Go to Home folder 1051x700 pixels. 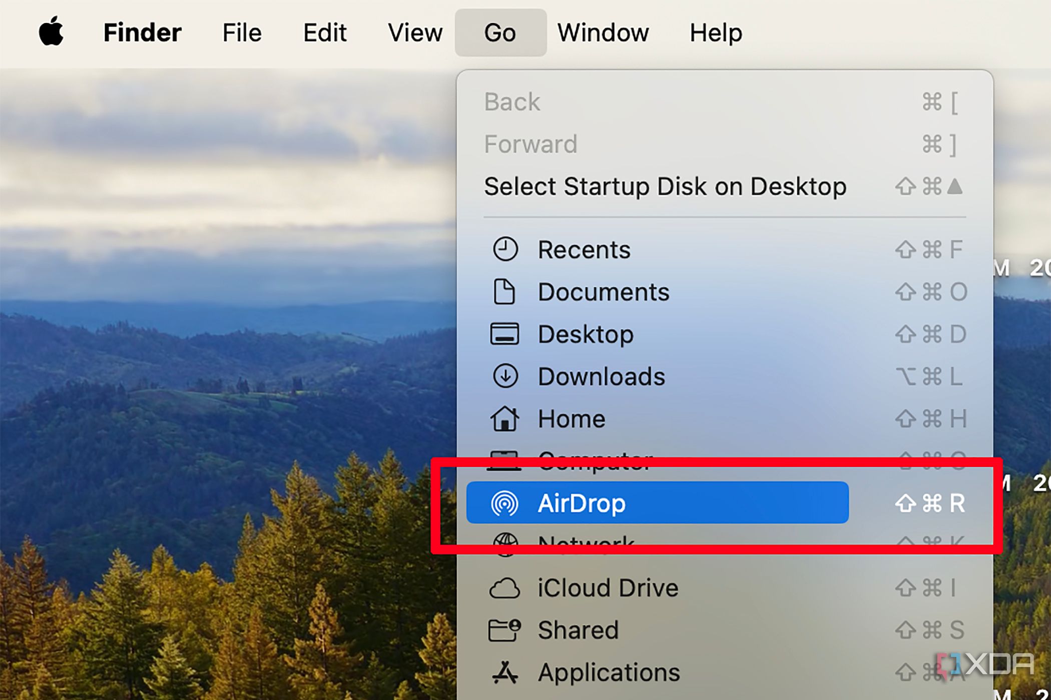click(x=725, y=418)
